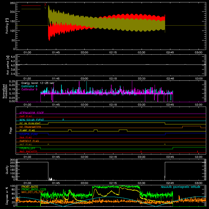209x209 pixels.
Task: Click the Energy band: 12-25 keV label
Action: click(38, 83)
